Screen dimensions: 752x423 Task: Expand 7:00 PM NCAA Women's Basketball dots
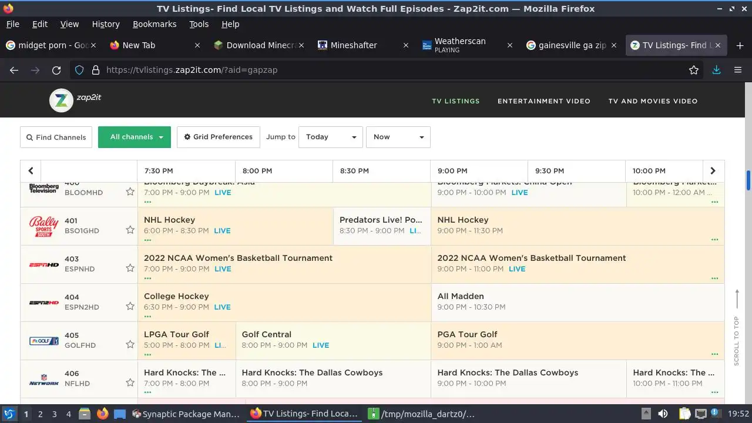point(147,278)
